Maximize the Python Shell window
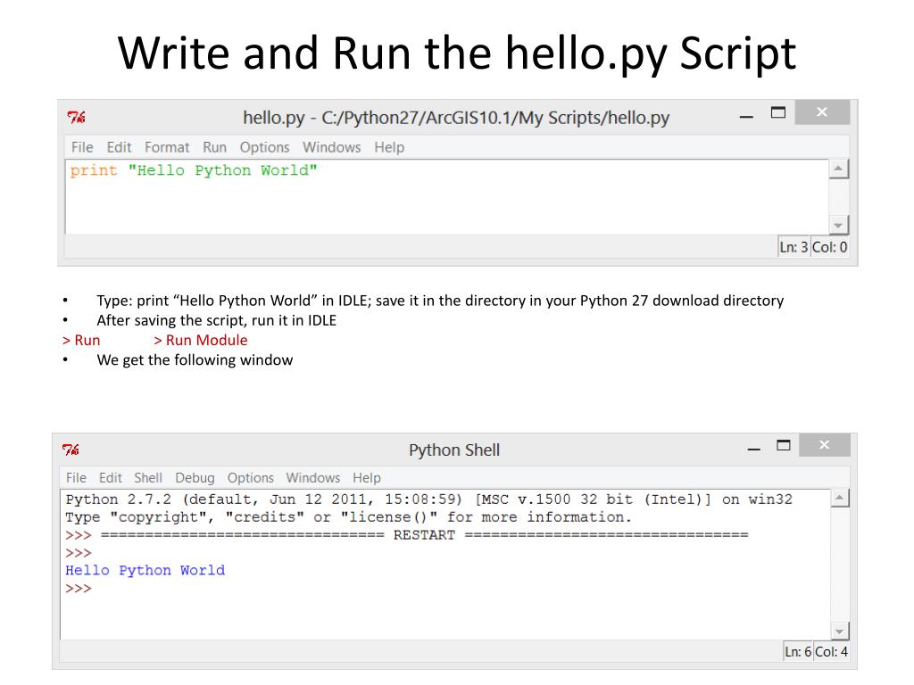This screenshot has height=685, width=914. pos(784,446)
